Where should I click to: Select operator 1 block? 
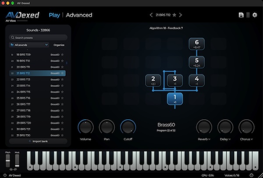(175, 99)
